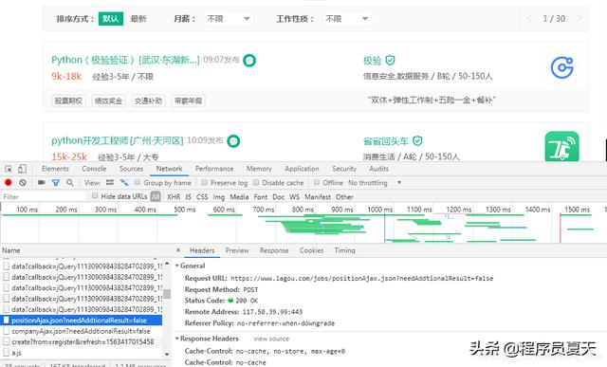Viewport: 607px width, 367px height.
Task: Select the All request type filter
Action: pyautogui.click(x=156, y=196)
